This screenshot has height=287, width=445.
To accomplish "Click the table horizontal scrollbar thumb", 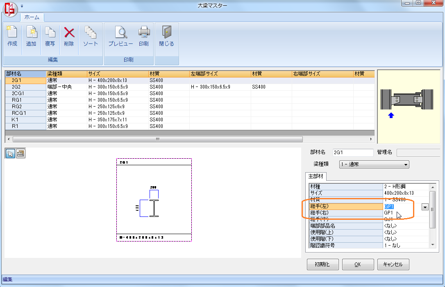I will coord(158,139).
